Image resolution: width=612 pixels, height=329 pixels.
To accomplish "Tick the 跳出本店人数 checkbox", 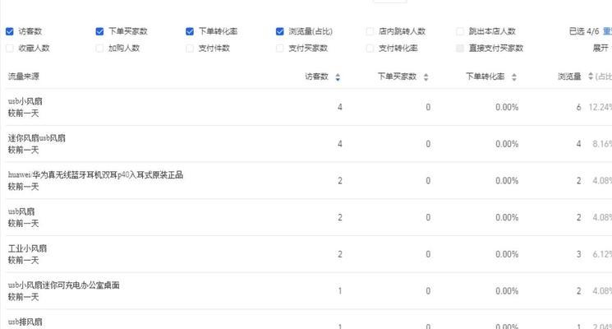I will 460,31.
